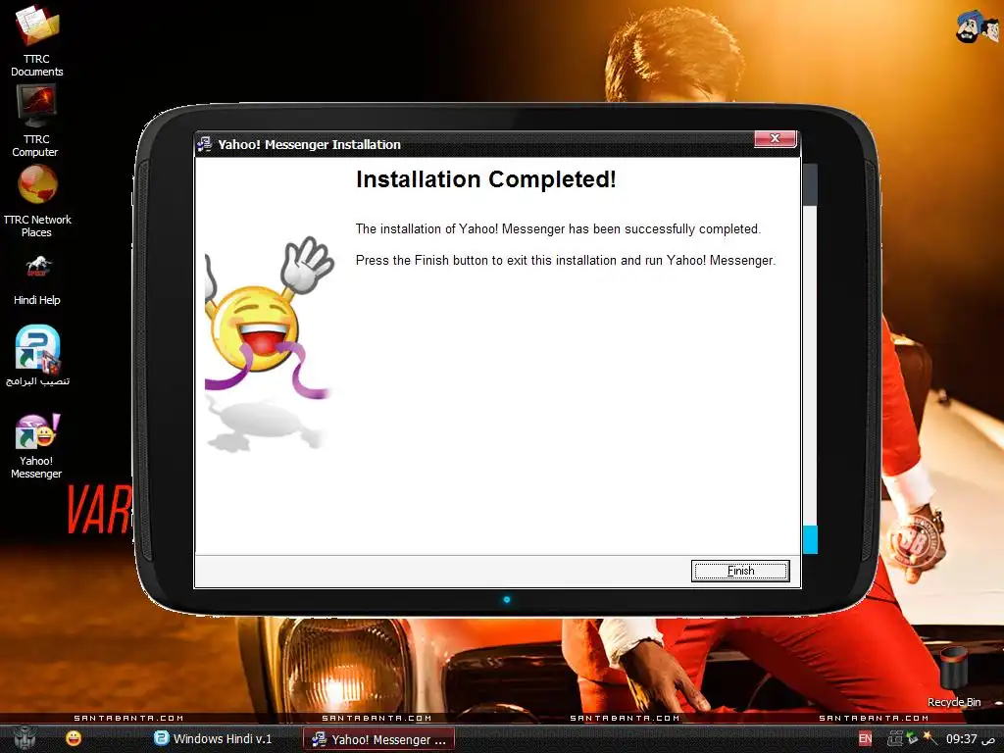The width and height of the screenshot is (1004, 753).
Task: Click installer icon in dialog title bar
Action: (204, 144)
